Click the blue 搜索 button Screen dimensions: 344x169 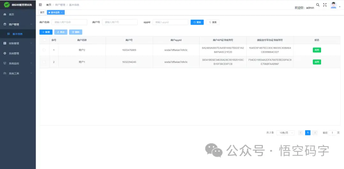(197, 22)
